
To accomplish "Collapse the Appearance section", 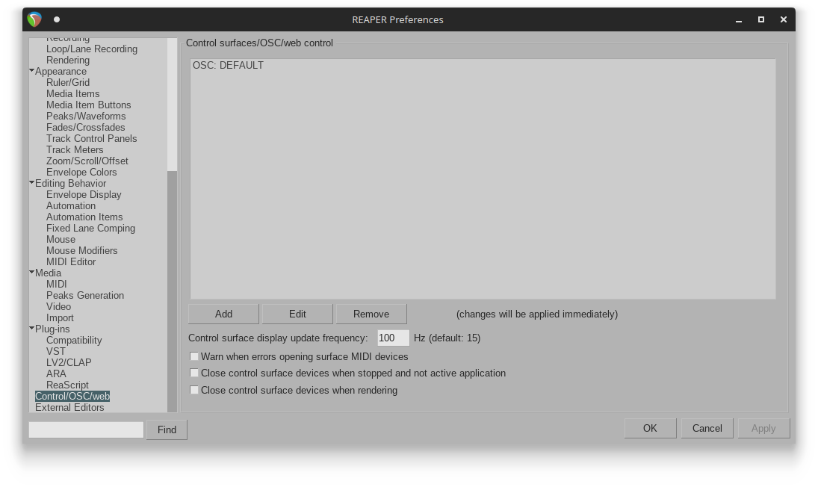I will tap(31, 71).
